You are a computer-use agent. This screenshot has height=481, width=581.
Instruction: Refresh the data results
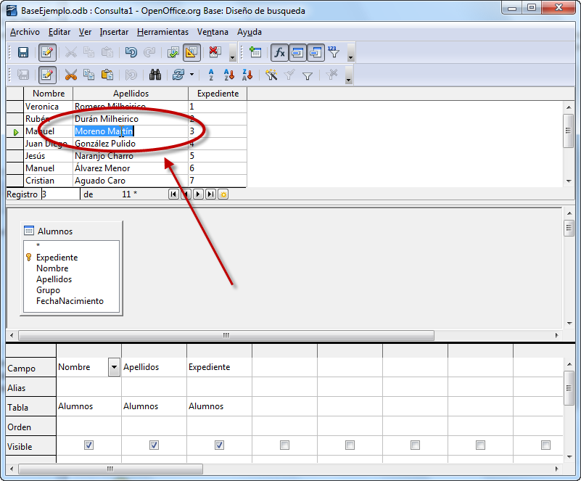tap(178, 75)
